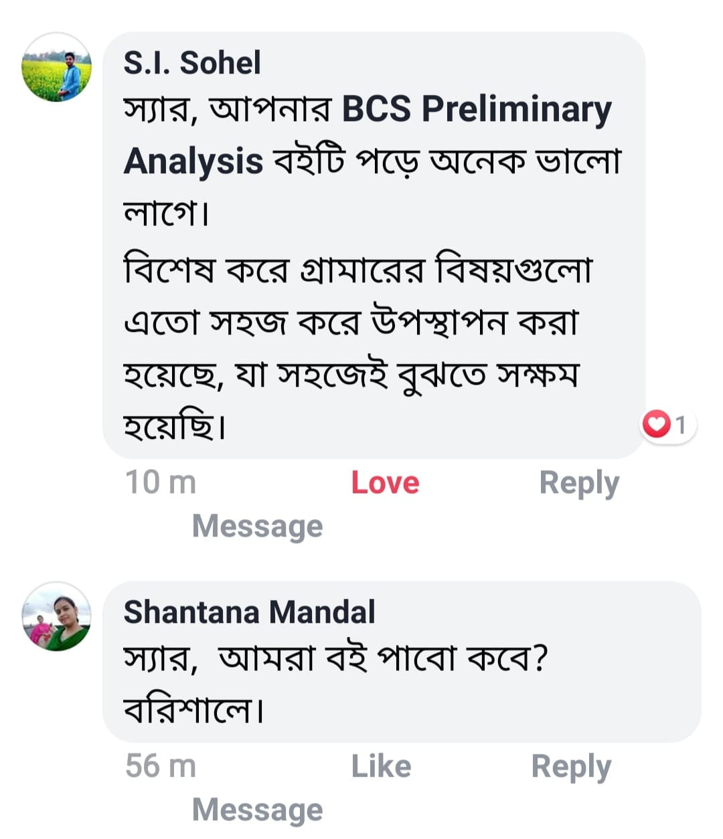Screen dimensions: 723x839
Task: Tap the last line "হয়েছি" of Sohel's comment
Action: point(170,426)
